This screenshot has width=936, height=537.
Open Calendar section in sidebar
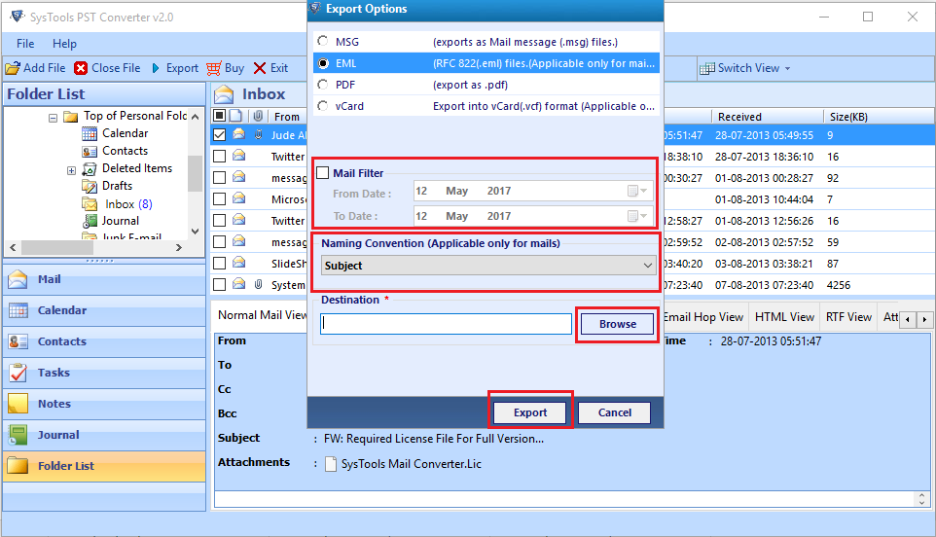pos(104,310)
